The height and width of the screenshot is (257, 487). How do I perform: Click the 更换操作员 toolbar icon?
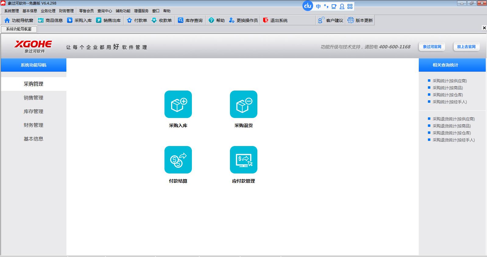click(232, 20)
